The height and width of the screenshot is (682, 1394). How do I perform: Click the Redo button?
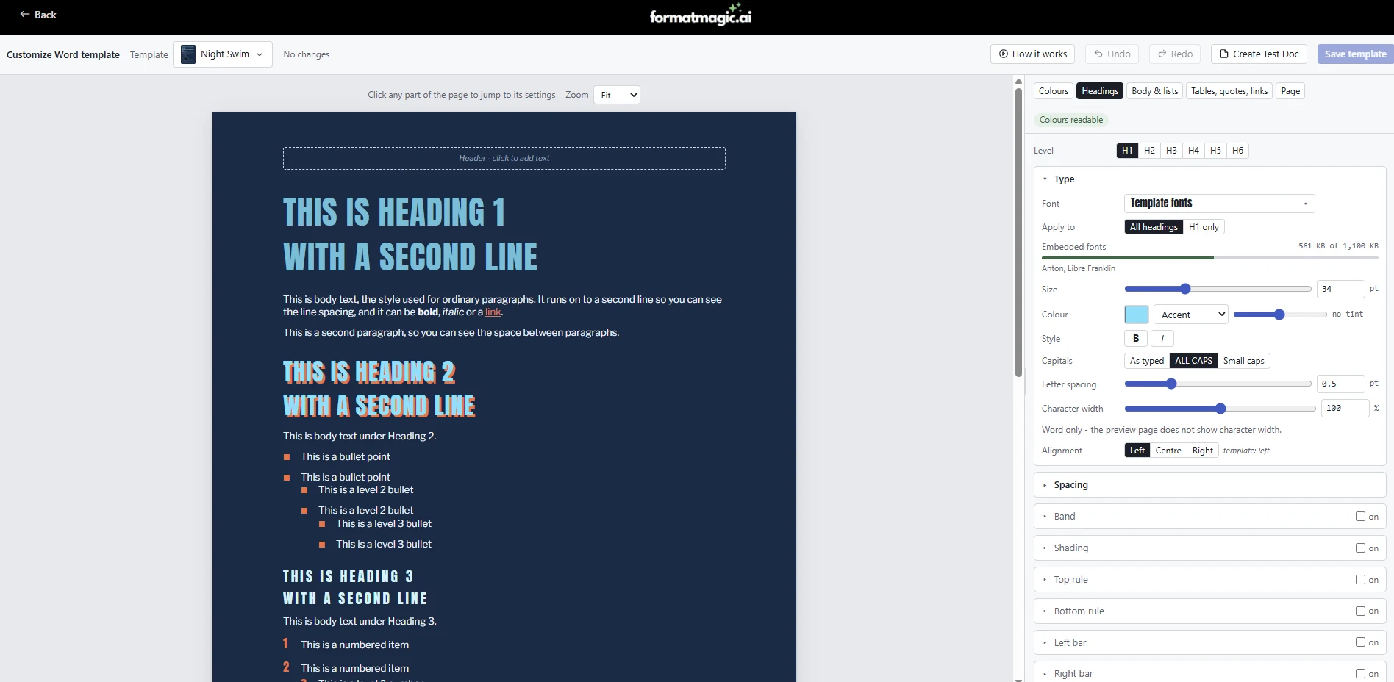tap(1175, 54)
